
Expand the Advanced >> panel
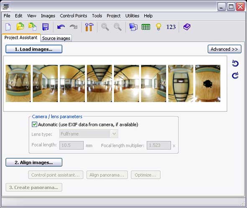(224, 49)
